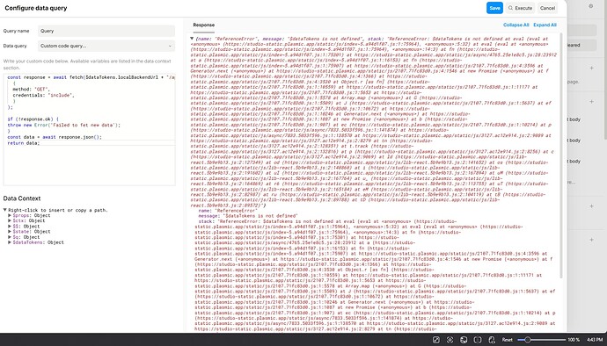607x346 pixels.
Task: Click the blue Save button
Action: (494, 8)
